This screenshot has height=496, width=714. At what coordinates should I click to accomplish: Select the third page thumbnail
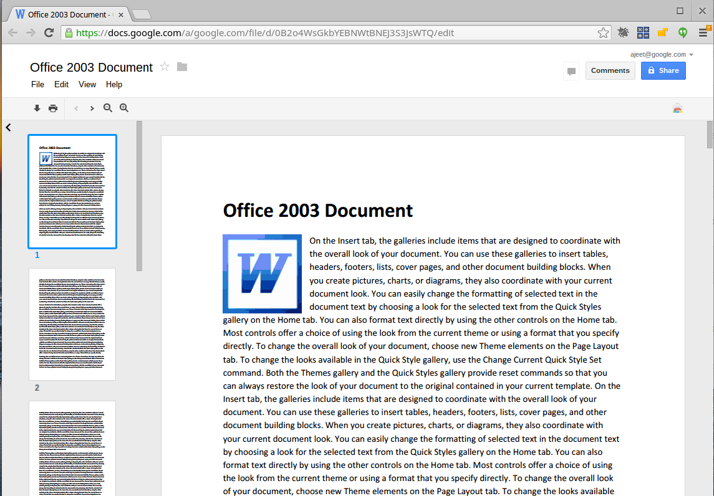[72, 448]
